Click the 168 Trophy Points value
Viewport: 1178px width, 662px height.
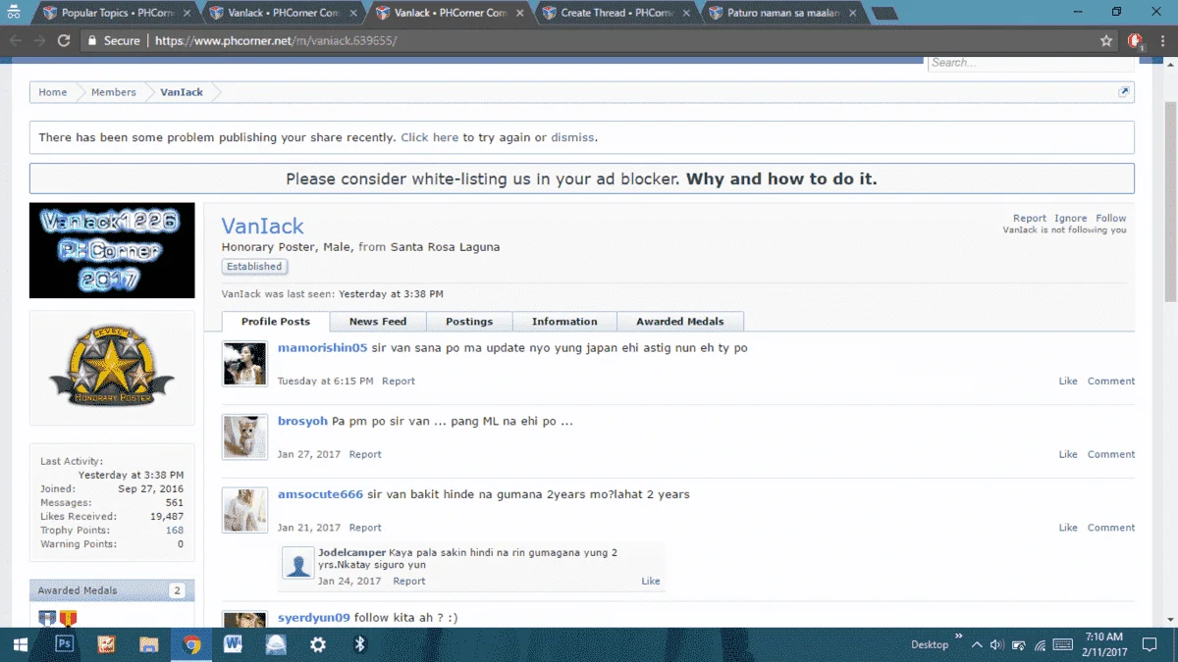pyautogui.click(x=175, y=531)
